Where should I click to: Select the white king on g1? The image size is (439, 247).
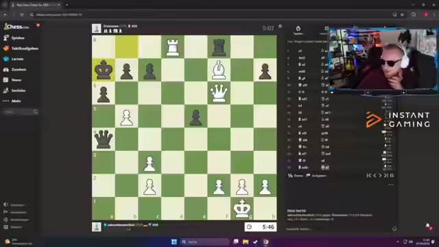(x=242, y=209)
